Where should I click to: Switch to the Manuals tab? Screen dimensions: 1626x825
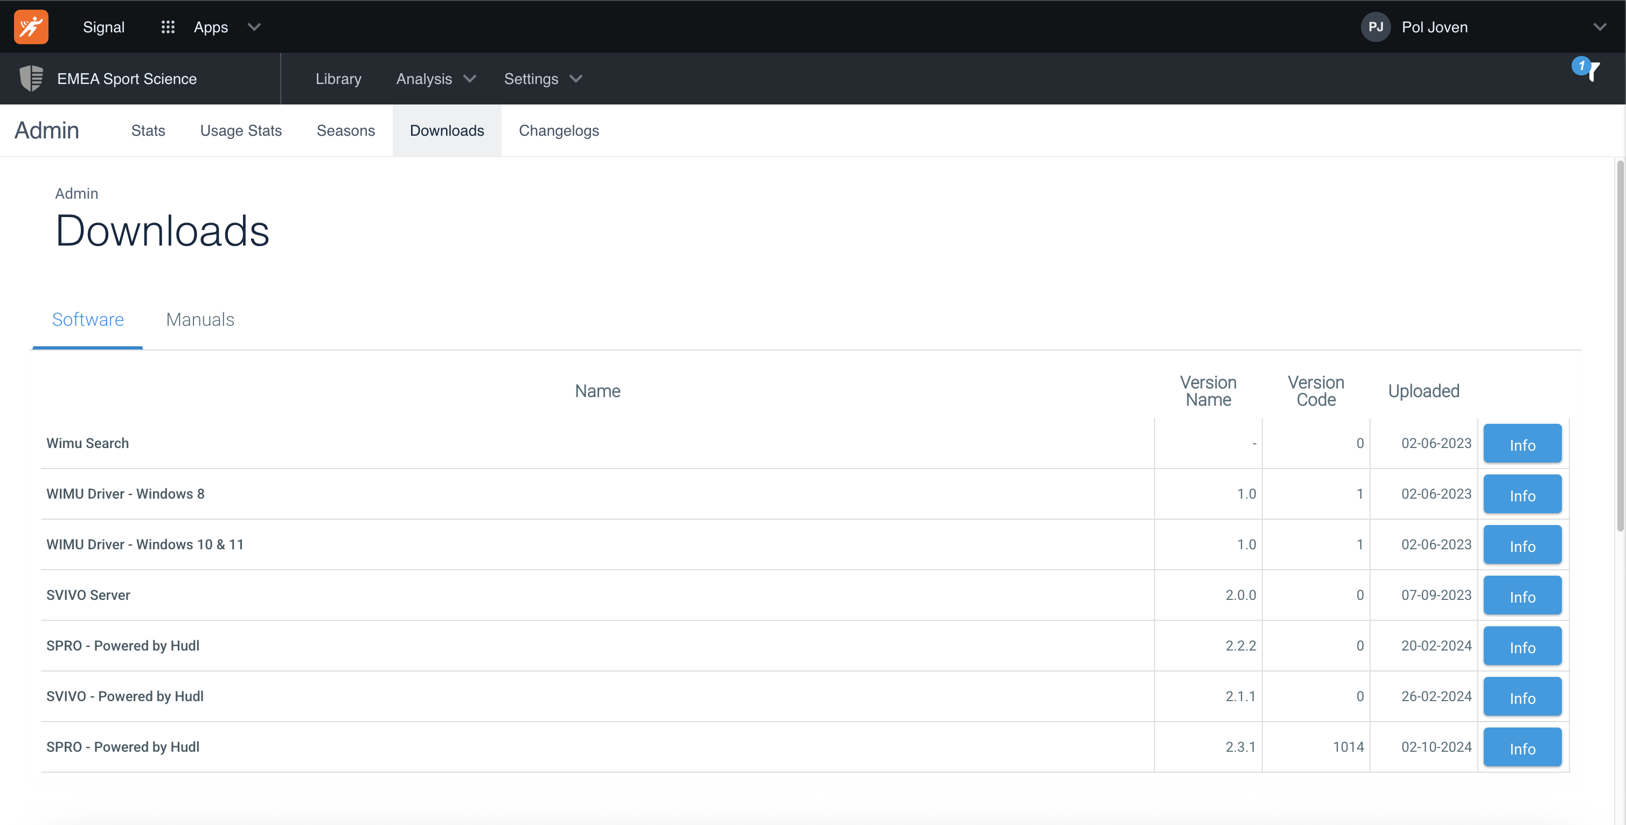point(199,319)
